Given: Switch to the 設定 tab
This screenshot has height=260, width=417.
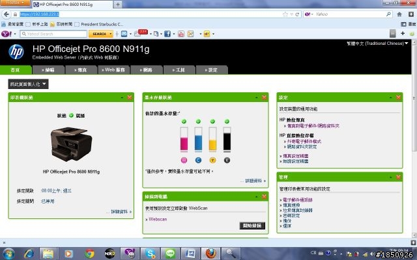Looking at the screenshot, I should tap(212, 70).
